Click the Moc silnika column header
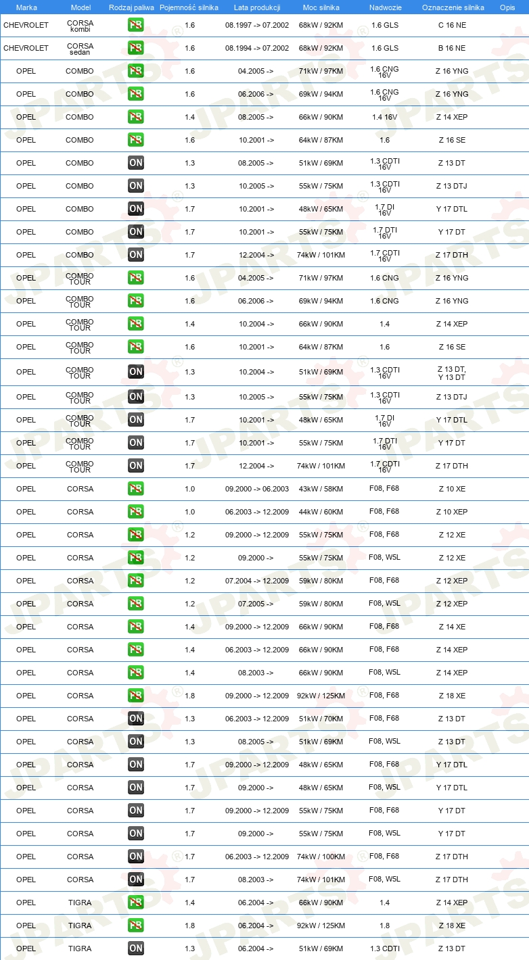529x960 pixels. [321, 7]
